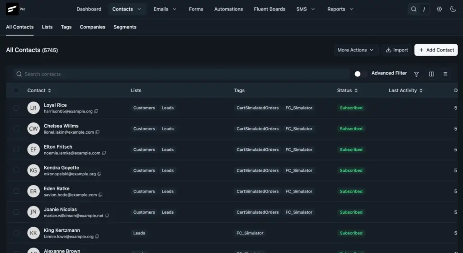Viewport: 463px width, 253px height.
Task: Click the JN avatar of Joanie Nicolas
Action: coord(33,212)
